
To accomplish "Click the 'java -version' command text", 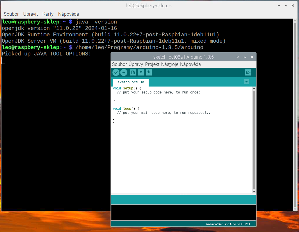I will 96,22.
